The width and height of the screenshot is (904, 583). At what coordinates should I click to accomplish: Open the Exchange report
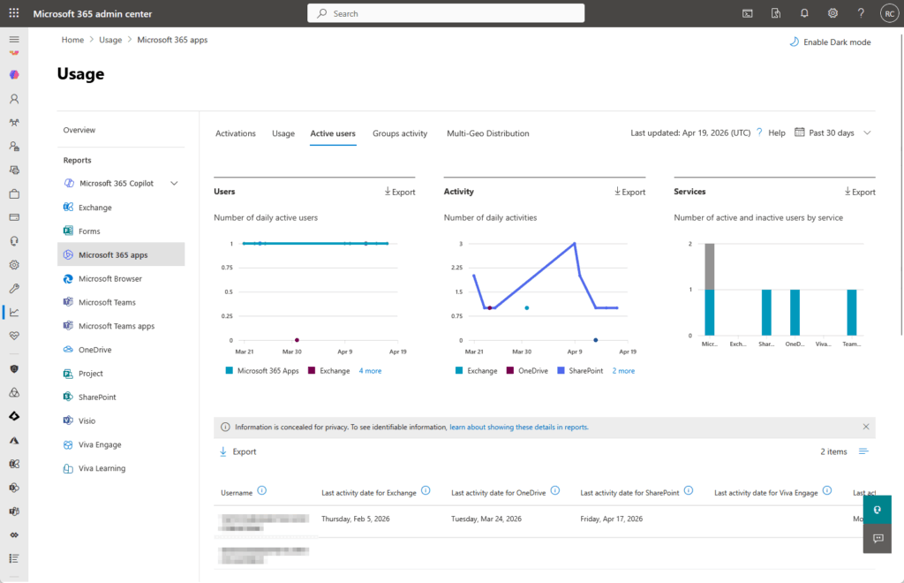click(x=121, y=207)
